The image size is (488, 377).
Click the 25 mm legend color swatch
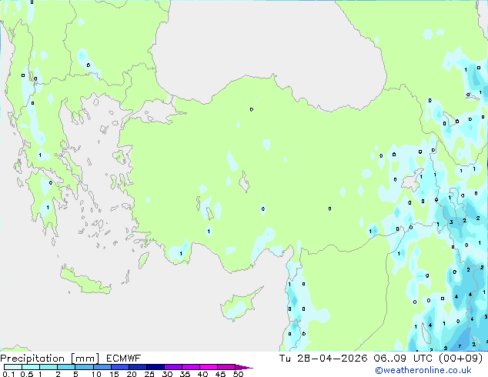(155, 367)
